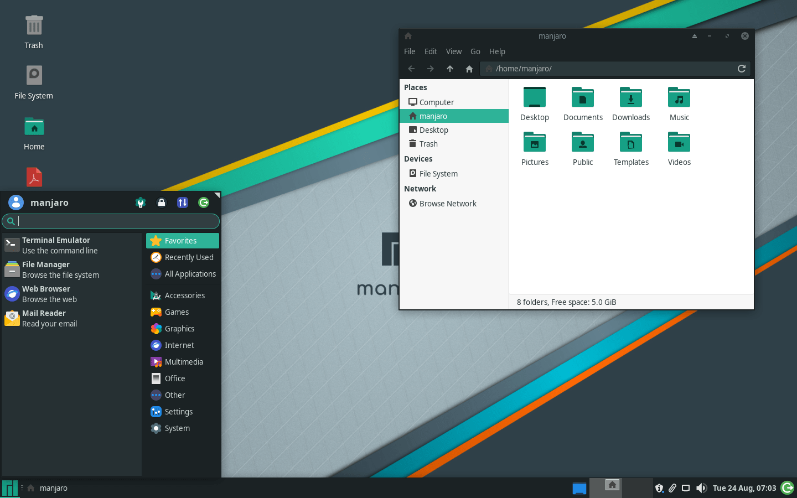This screenshot has height=498, width=797.
Task: Click the lock screen icon in Whisker menu
Action: point(162,203)
